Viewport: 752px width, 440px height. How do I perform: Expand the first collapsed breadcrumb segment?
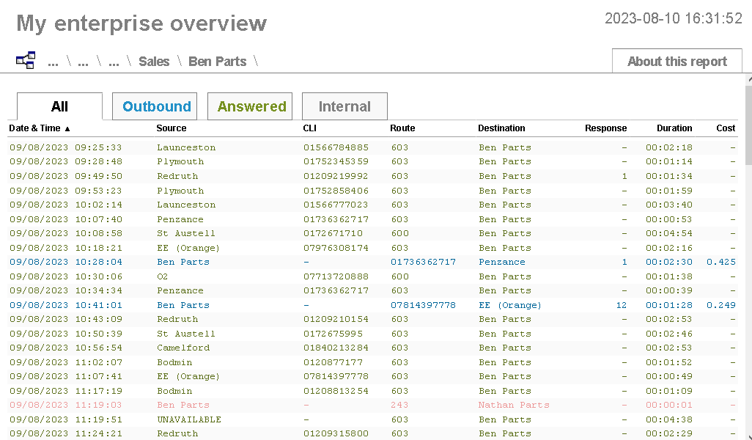[53, 62]
